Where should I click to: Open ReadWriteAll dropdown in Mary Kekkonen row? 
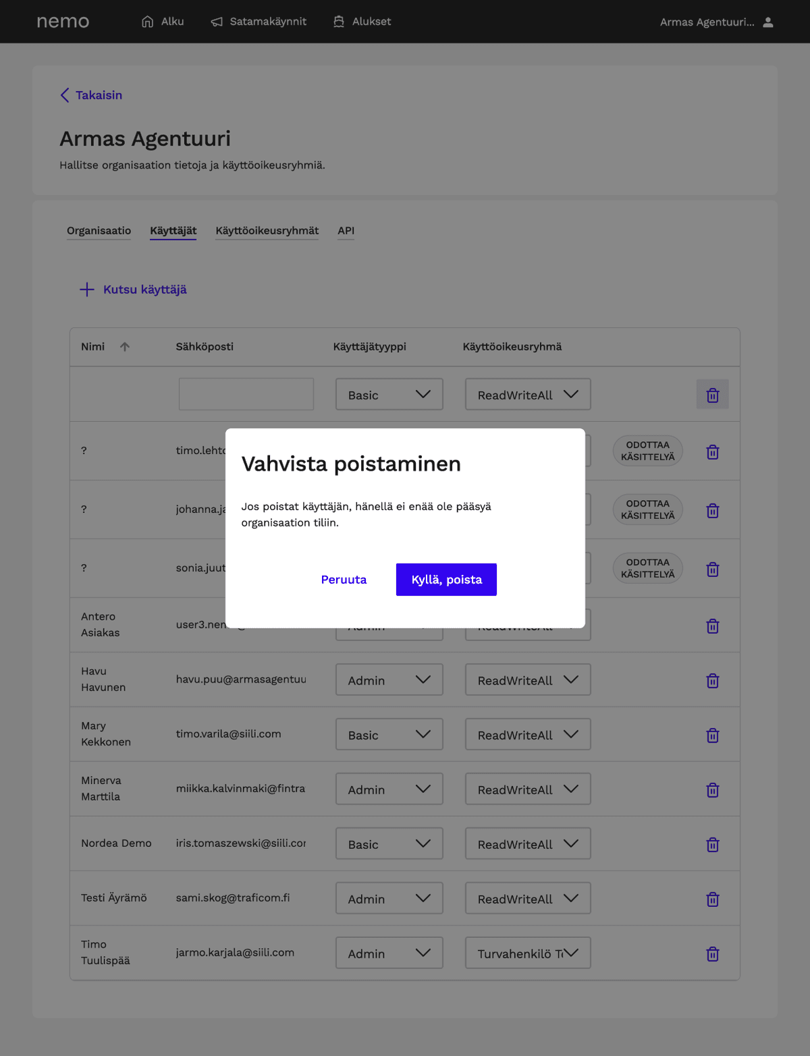(527, 735)
